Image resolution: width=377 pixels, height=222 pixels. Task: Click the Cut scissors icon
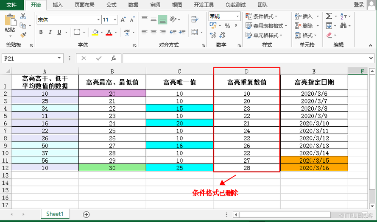(x=23, y=16)
